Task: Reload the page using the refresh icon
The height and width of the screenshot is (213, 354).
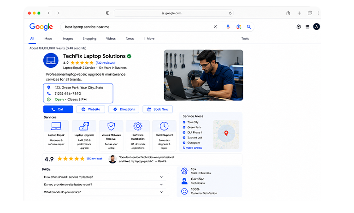Action: (230, 13)
